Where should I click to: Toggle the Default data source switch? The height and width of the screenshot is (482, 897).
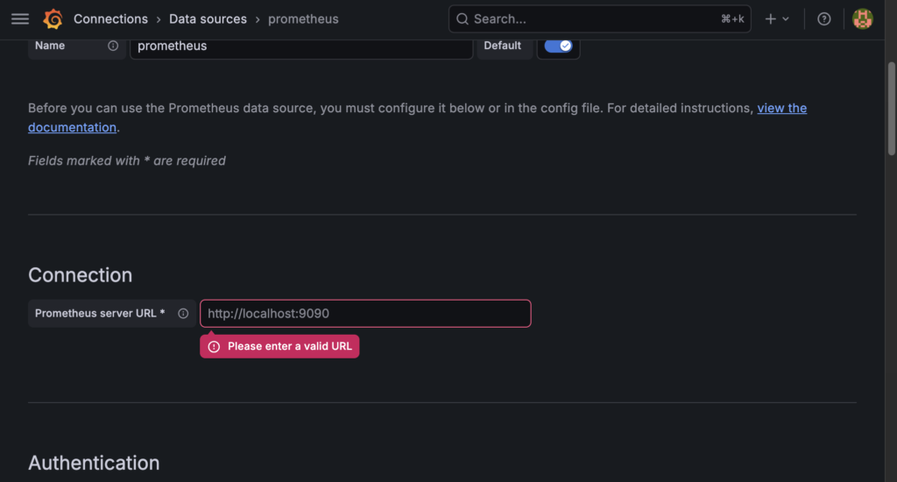558,46
